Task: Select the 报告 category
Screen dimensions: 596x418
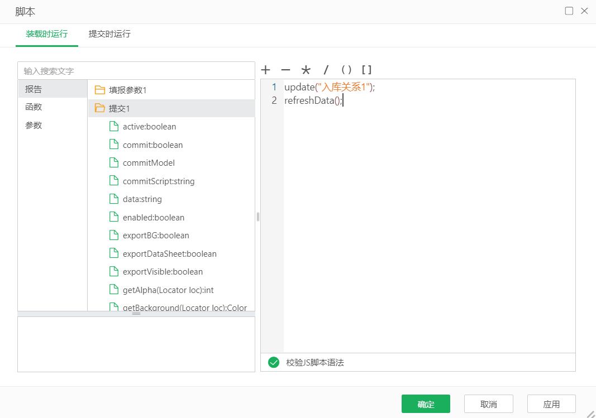Action: 53,89
